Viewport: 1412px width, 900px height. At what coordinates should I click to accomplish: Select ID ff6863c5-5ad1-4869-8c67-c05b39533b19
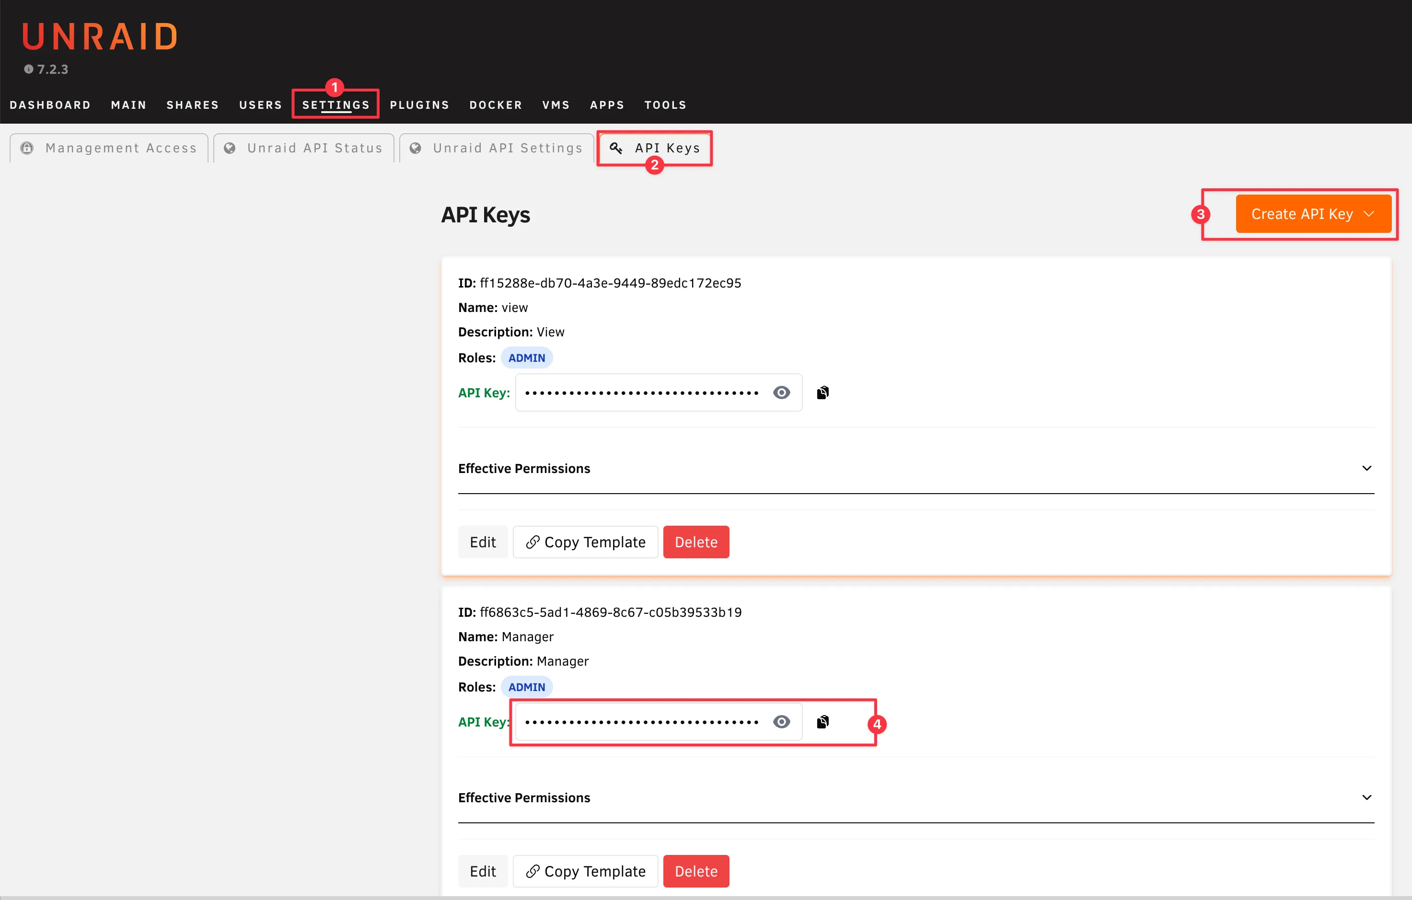600,612
